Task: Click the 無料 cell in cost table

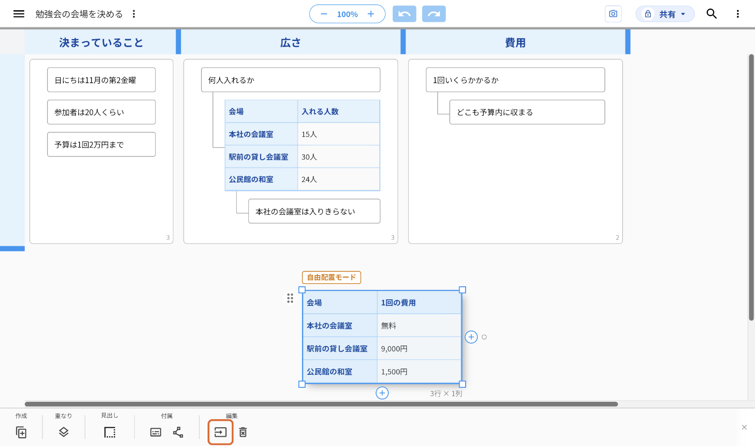Action: (x=419, y=326)
